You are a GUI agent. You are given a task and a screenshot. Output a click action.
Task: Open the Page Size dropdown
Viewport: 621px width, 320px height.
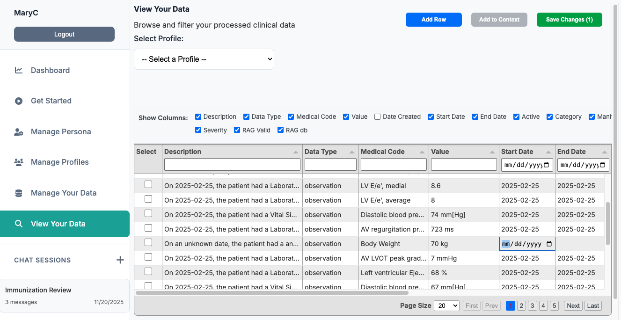446,305
